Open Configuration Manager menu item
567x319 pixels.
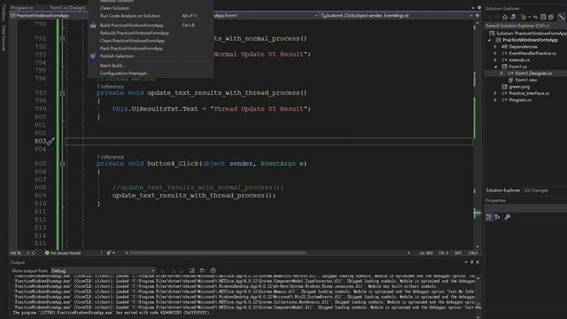pyautogui.click(x=124, y=73)
